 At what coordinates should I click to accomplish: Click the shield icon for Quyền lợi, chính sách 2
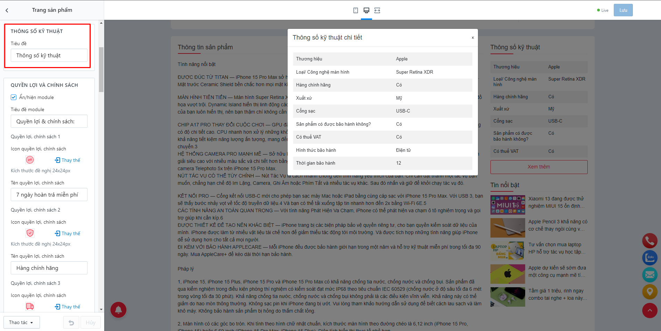coord(30,233)
